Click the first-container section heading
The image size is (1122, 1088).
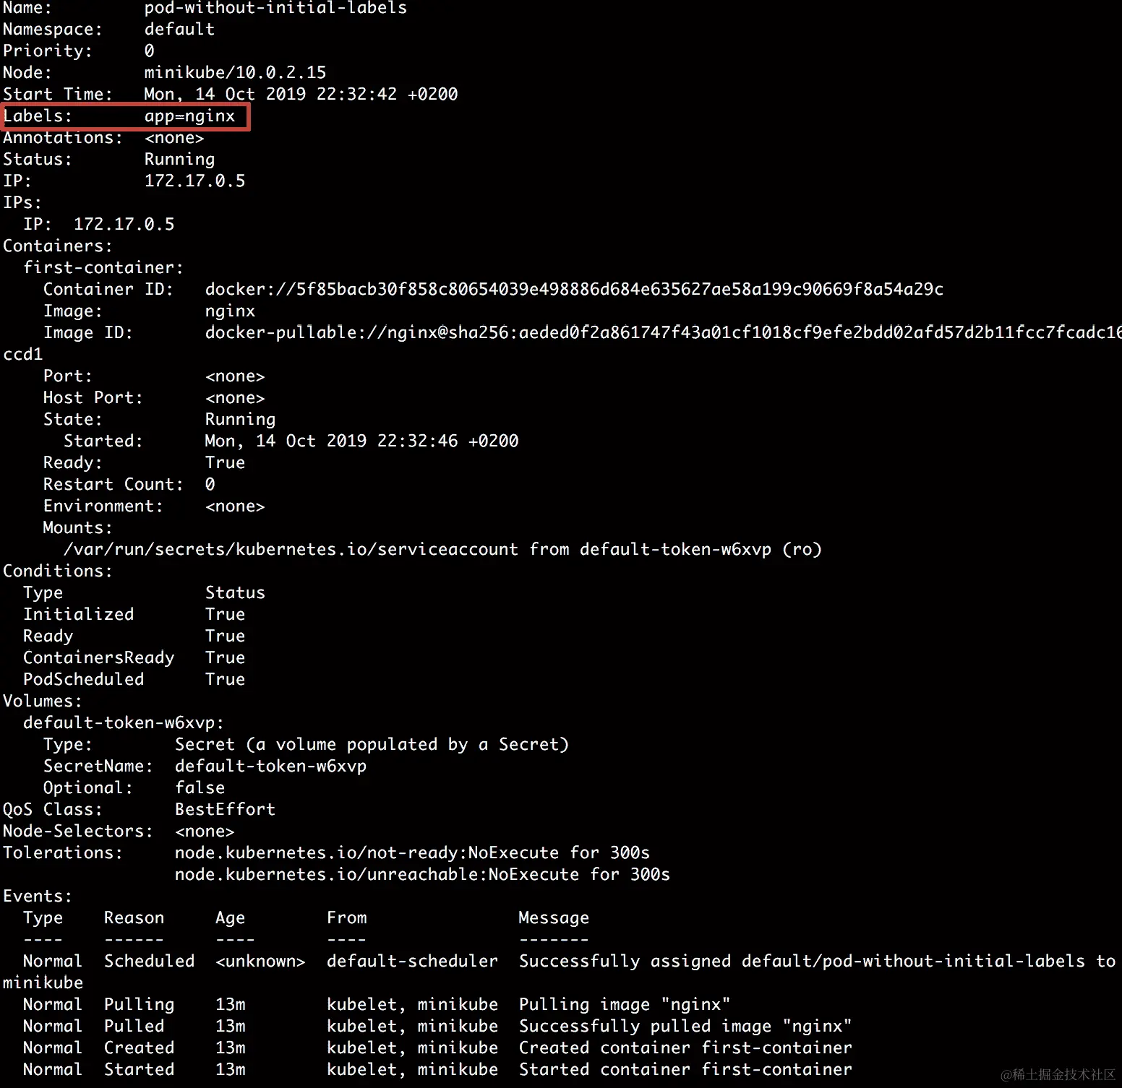(x=103, y=267)
